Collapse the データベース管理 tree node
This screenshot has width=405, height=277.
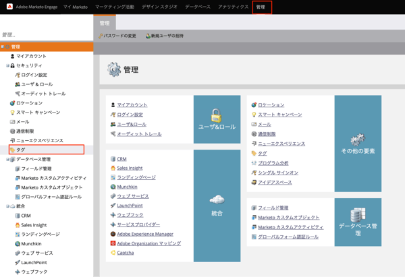(x=7, y=159)
